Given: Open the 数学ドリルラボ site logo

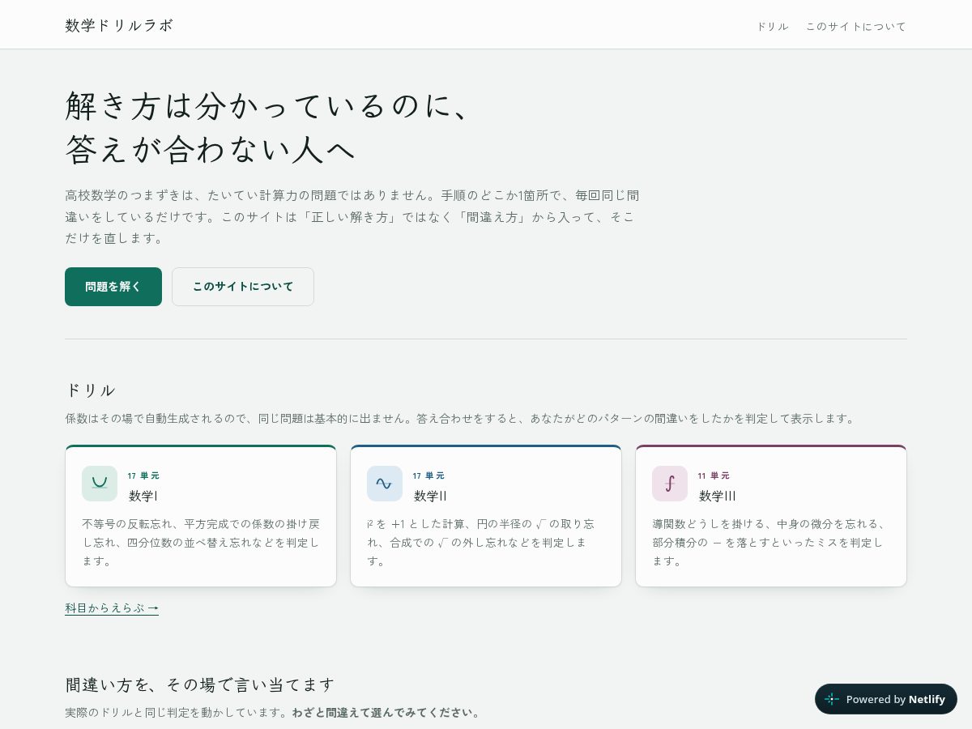Looking at the screenshot, I should click(x=119, y=25).
